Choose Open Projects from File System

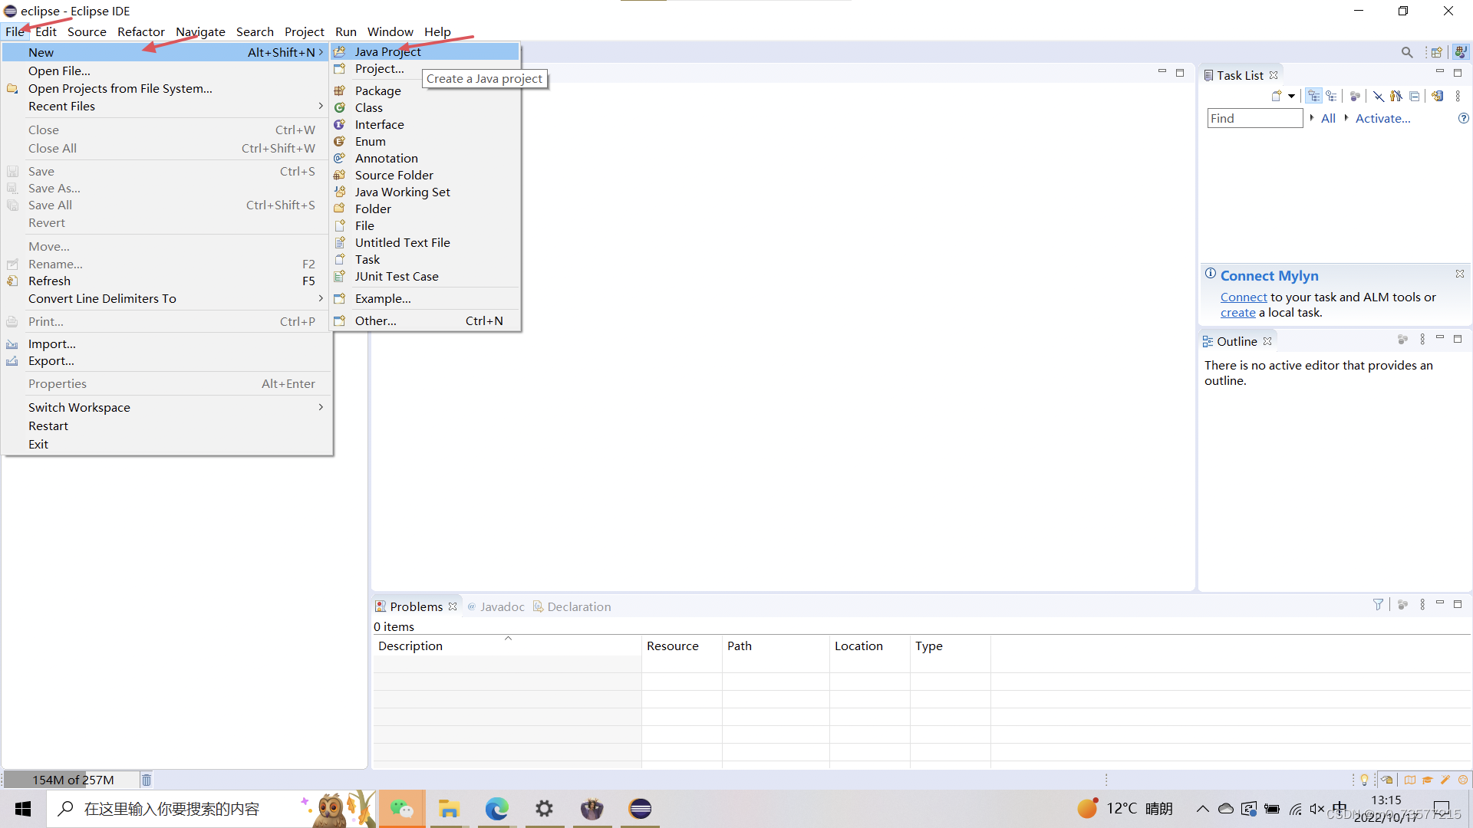(x=166, y=89)
